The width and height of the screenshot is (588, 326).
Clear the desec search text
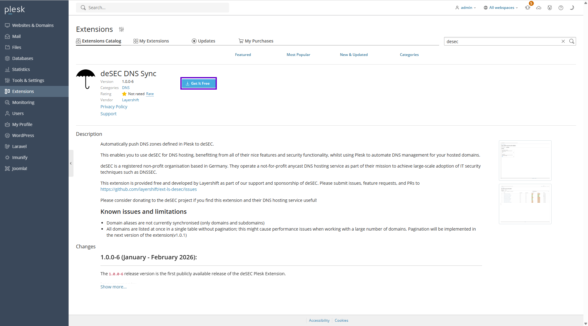pyautogui.click(x=563, y=41)
